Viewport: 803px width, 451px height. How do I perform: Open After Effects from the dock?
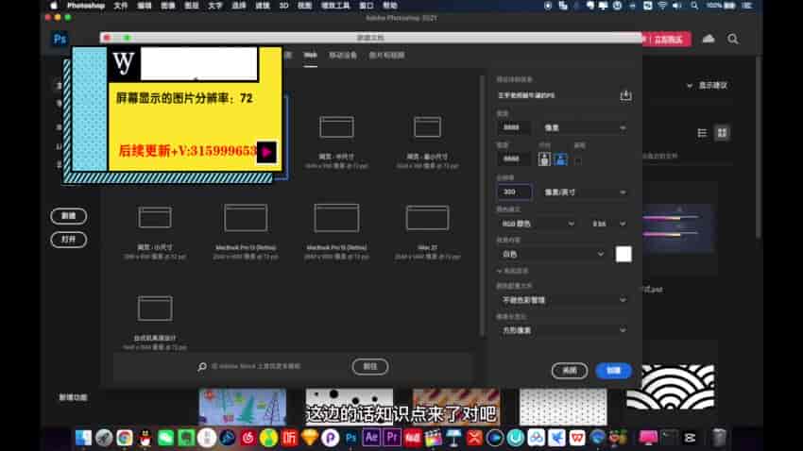click(371, 438)
